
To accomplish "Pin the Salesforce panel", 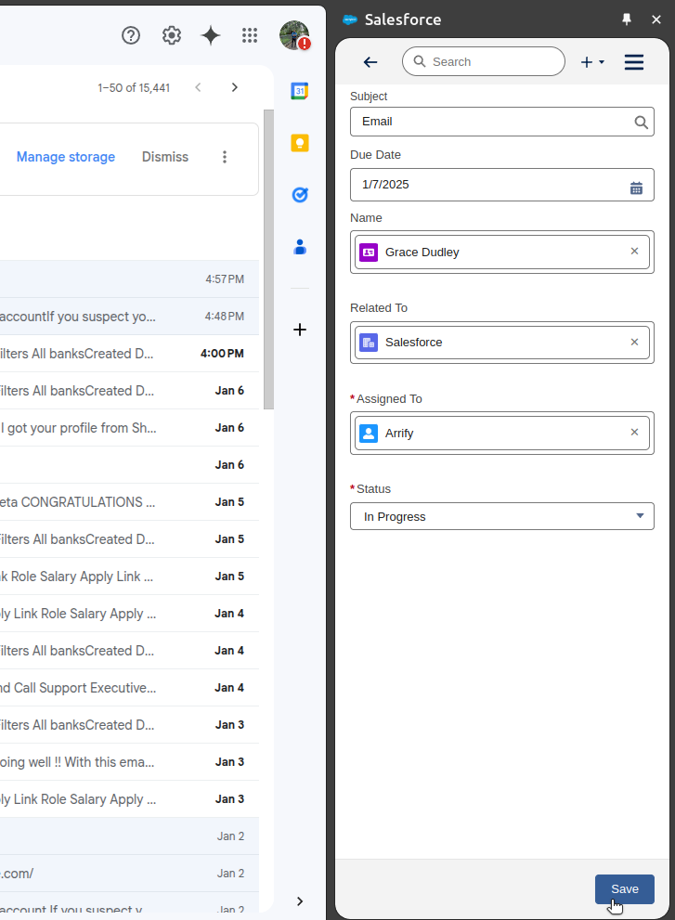I will pyautogui.click(x=627, y=19).
